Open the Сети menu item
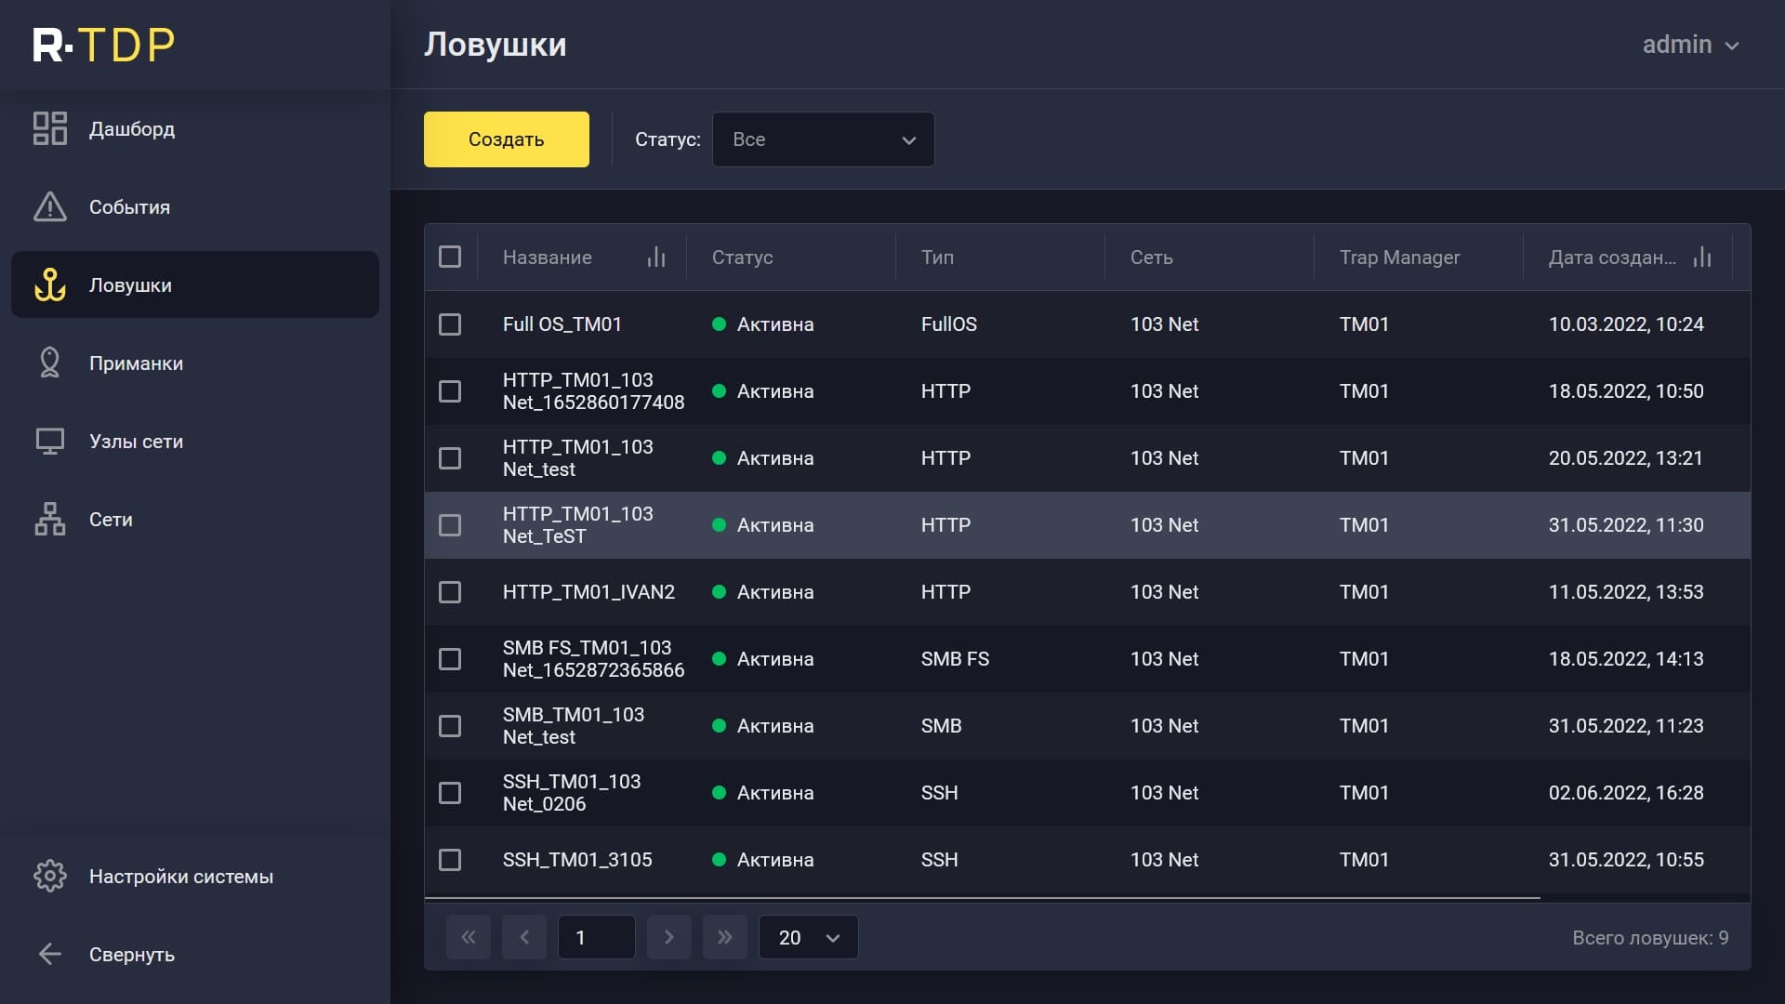The height and width of the screenshot is (1004, 1785). point(195,519)
